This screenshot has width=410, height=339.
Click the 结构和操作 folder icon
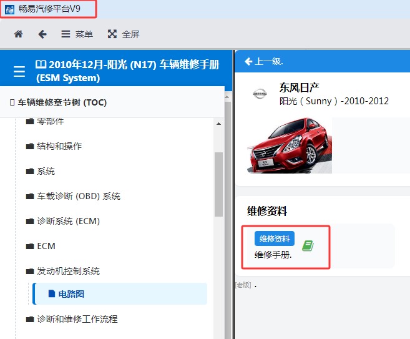(30, 146)
